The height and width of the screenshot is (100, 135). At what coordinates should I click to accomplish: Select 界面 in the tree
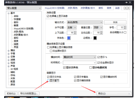coord(16,47)
